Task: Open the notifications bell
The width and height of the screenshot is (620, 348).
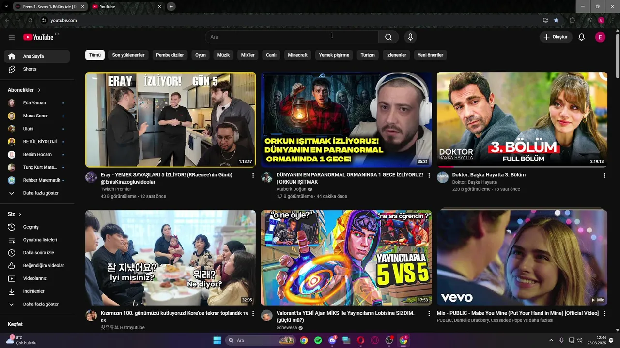Action: (x=582, y=37)
